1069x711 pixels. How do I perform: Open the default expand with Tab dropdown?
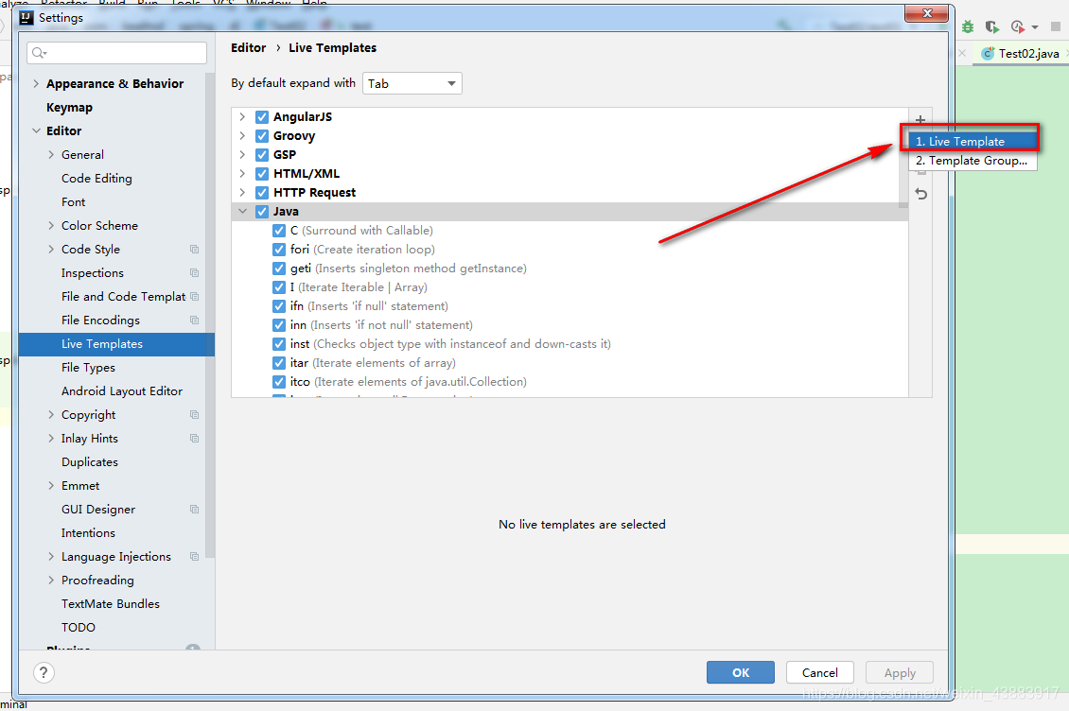(x=412, y=83)
